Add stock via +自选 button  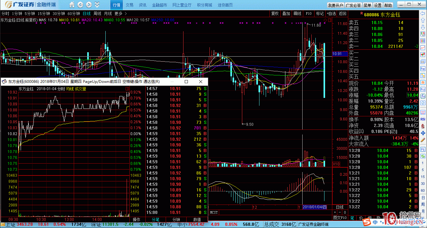tap(331, 13)
